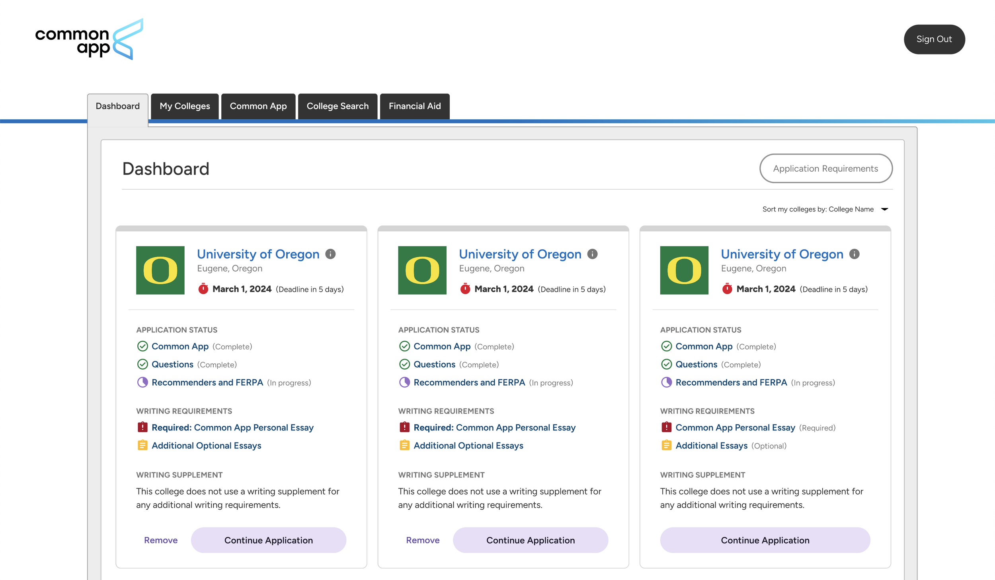Open the My Colleges tab
This screenshot has height=580, width=995.
(185, 106)
